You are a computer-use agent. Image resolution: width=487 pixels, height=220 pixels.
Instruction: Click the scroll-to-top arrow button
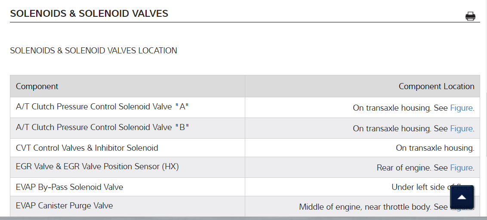462,197
